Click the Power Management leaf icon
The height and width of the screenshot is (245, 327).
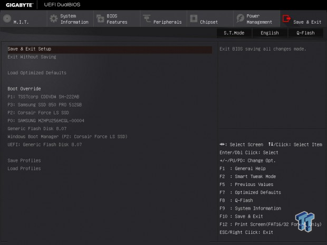click(241, 18)
